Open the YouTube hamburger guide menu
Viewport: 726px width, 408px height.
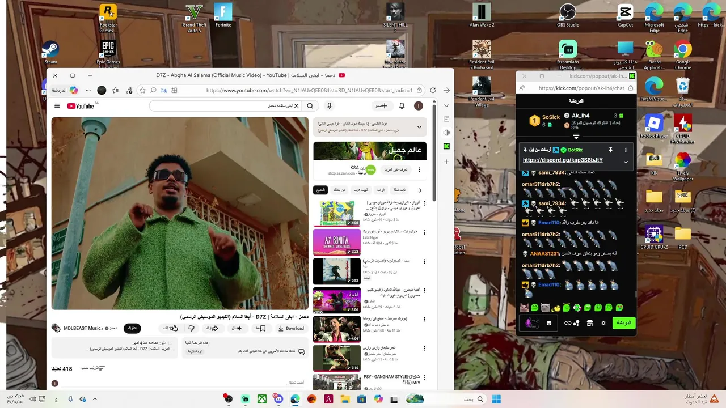(57, 106)
